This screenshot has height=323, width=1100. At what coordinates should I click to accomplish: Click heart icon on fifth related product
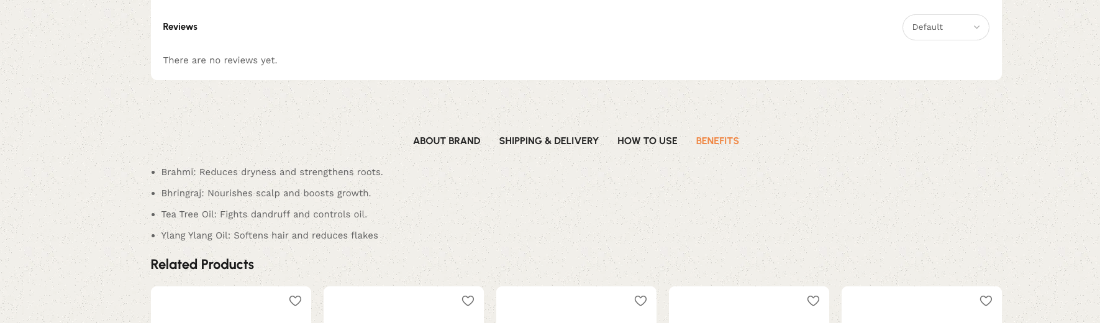click(986, 301)
